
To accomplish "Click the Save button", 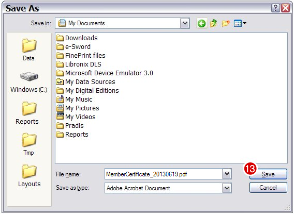I will (268, 174).
